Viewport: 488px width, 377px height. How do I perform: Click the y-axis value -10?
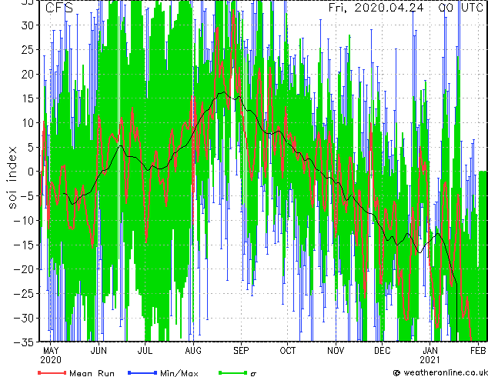(x=25, y=221)
